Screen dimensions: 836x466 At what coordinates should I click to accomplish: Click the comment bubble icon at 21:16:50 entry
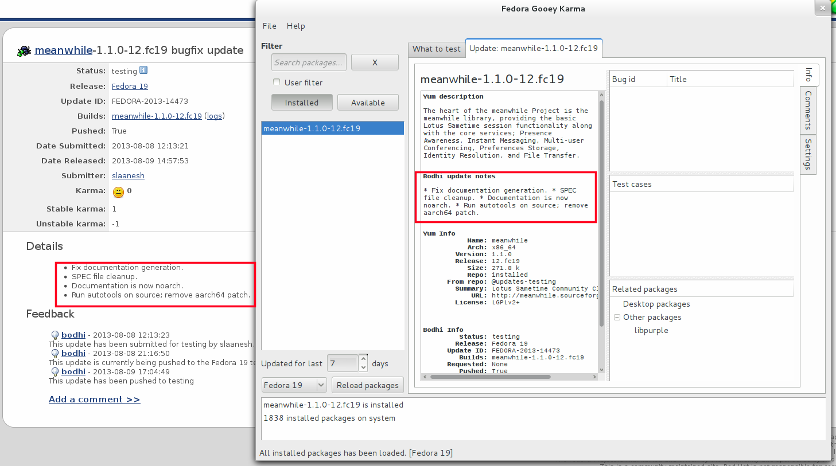[x=55, y=354]
